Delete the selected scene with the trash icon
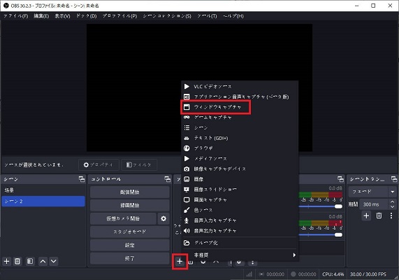Screen dimensions: 399x280 pos(17,261)
